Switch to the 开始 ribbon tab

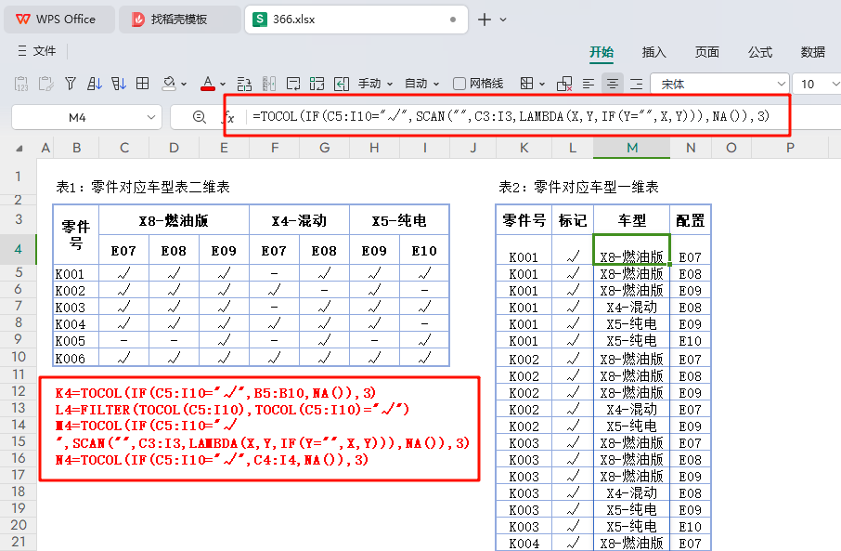(x=602, y=52)
